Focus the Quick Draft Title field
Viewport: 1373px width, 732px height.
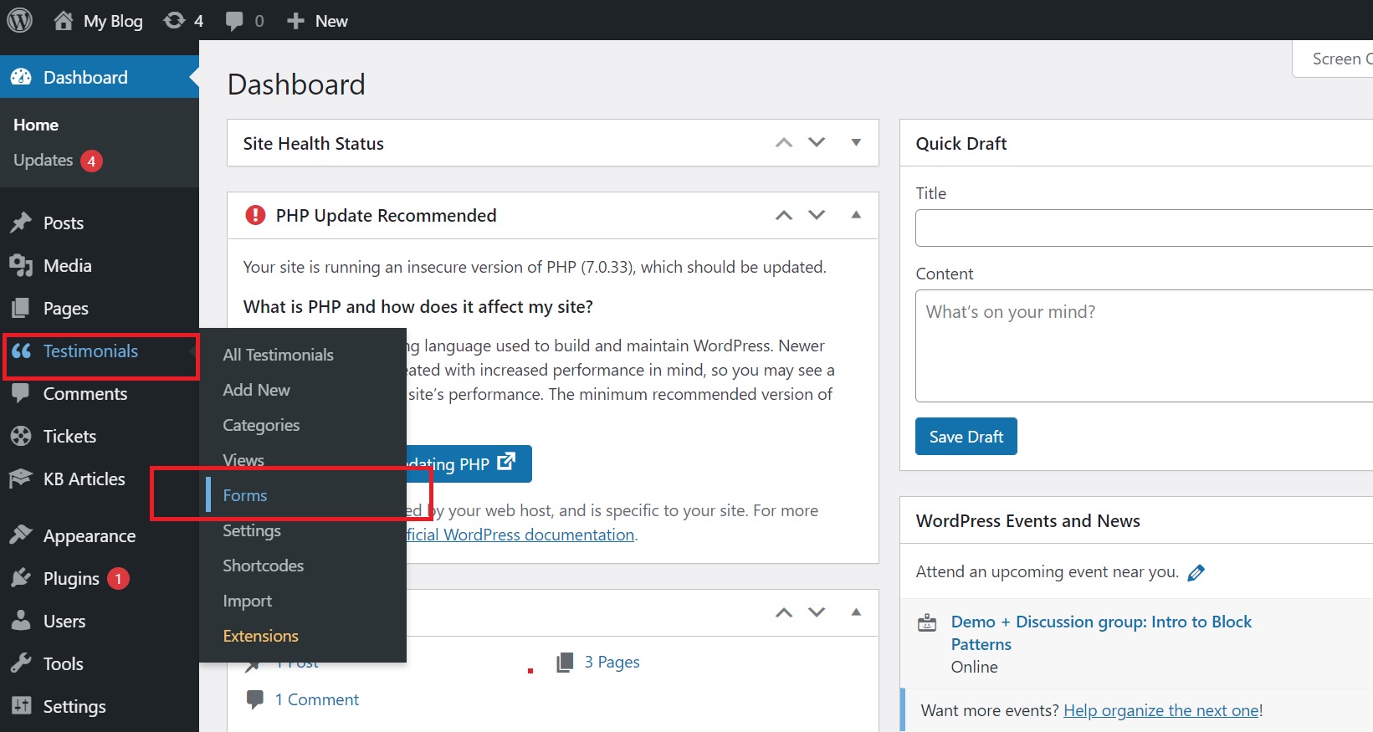click(1144, 228)
